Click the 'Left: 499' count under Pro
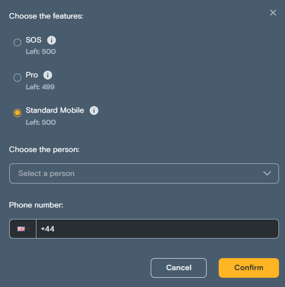Viewport: 285px width, 287px height. click(x=40, y=87)
